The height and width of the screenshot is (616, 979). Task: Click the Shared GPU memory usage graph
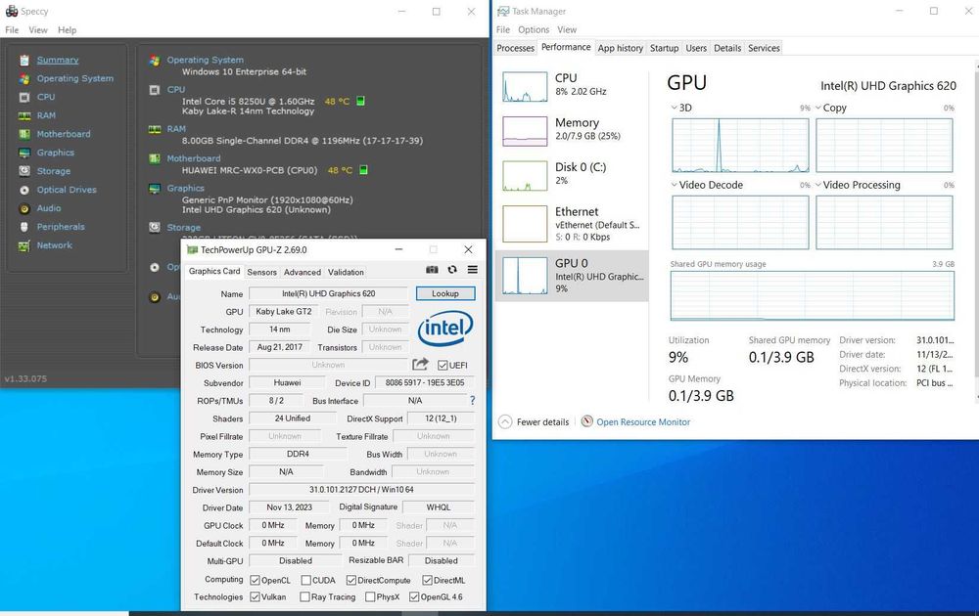813,295
